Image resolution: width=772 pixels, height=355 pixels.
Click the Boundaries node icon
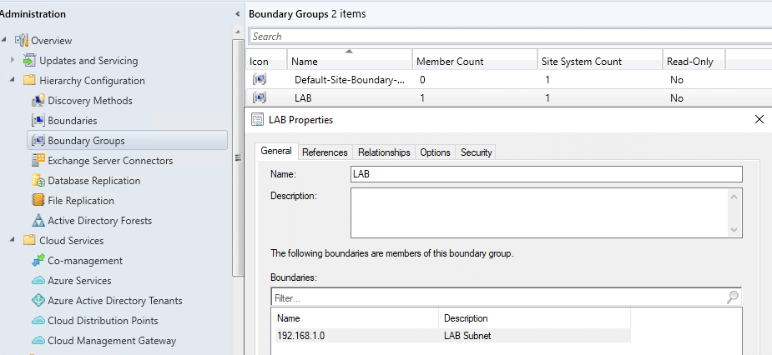38,121
